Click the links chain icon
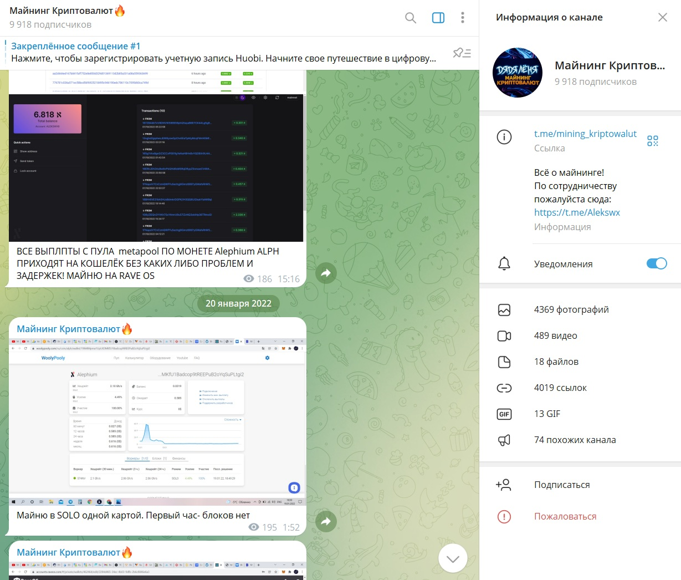The width and height of the screenshot is (681, 580). click(x=504, y=388)
